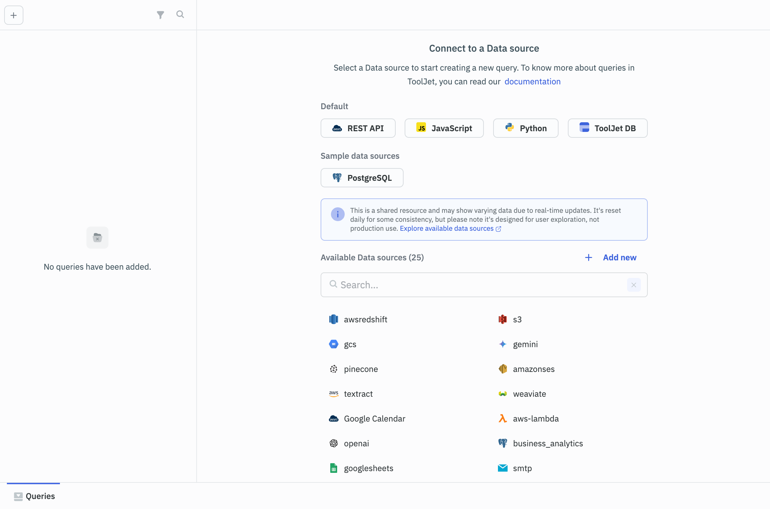Create a new query with plus button
Image resolution: width=770 pixels, height=509 pixels.
tap(13, 15)
